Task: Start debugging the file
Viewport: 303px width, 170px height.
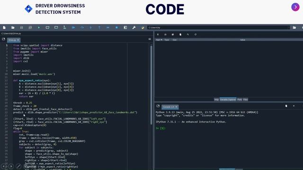Action: (x=73, y=27)
